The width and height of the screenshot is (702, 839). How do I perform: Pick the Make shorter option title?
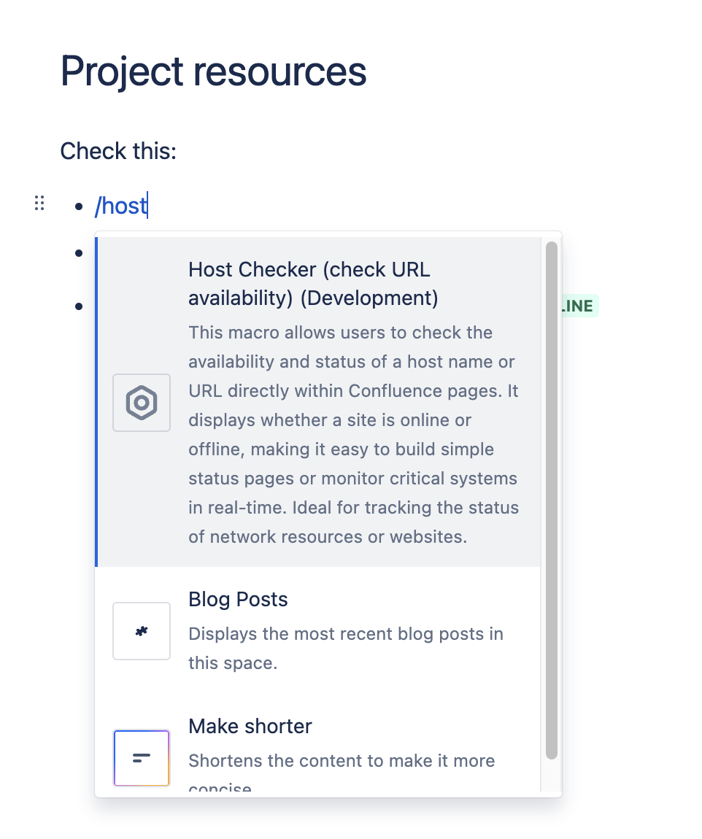pos(250,727)
